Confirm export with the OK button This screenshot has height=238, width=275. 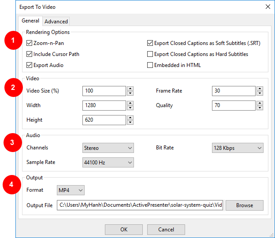pos(124,230)
